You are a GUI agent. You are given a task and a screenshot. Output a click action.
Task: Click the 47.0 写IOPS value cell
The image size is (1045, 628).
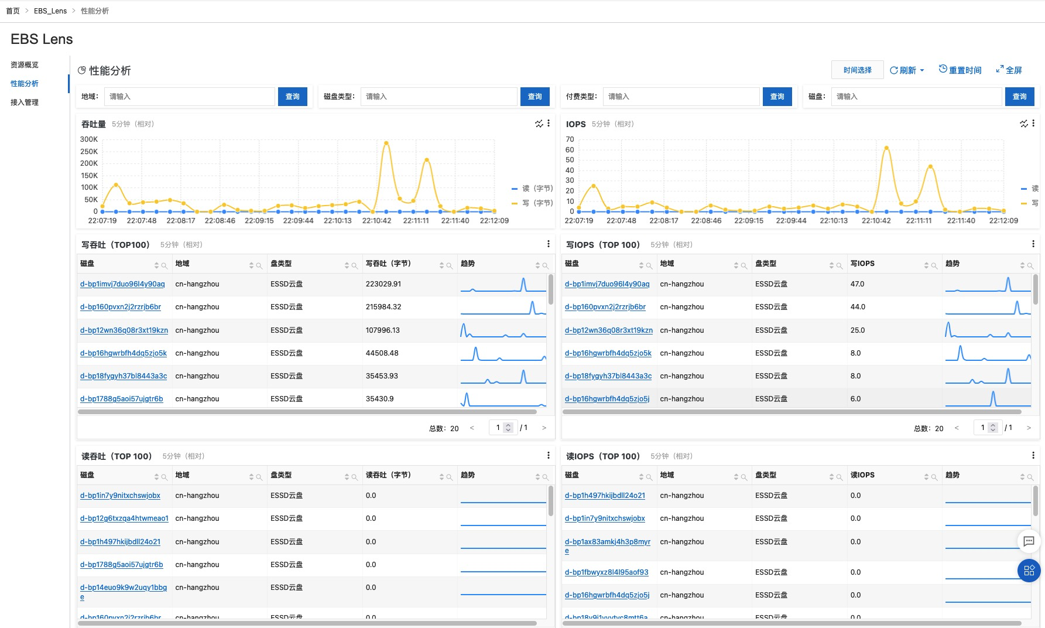[857, 284]
